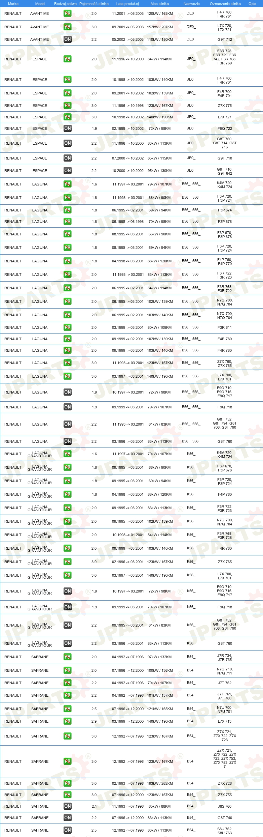This screenshot has width=263, height=837.
Task: Click engine code 'Z7X 755'
Action: coord(225,795)
